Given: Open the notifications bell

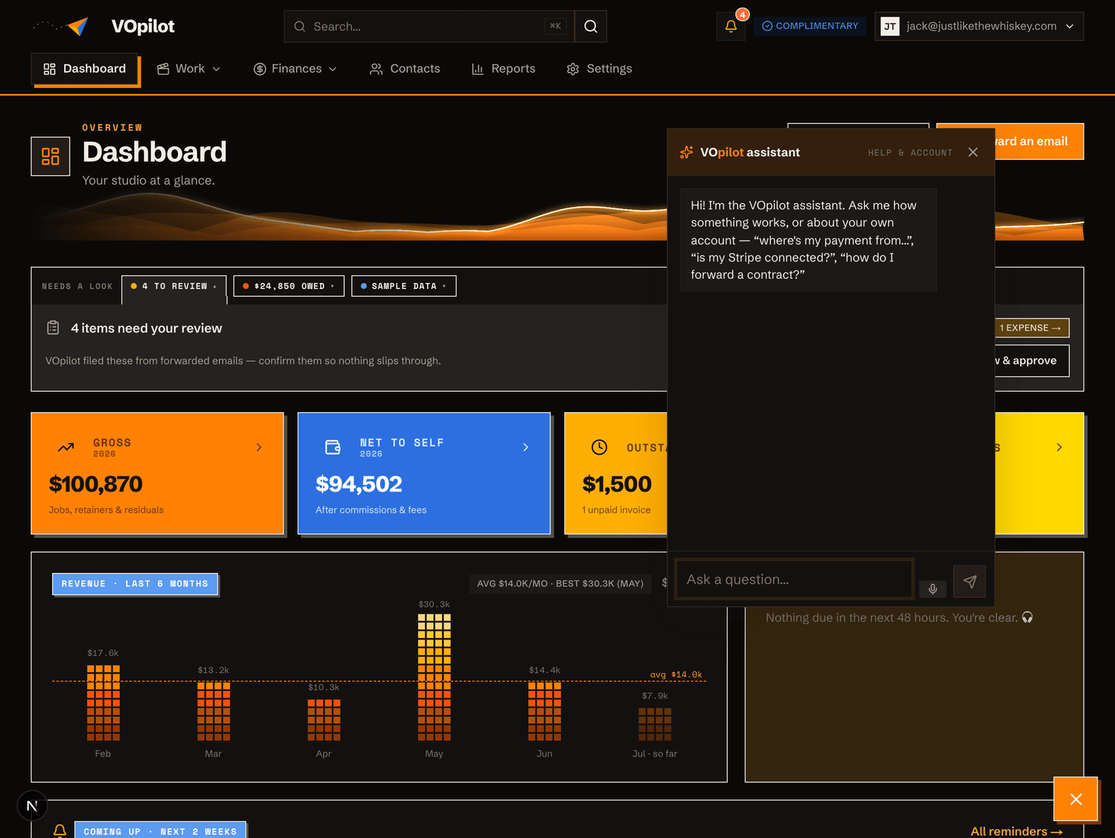Looking at the screenshot, I should click(x=731, y=26).
